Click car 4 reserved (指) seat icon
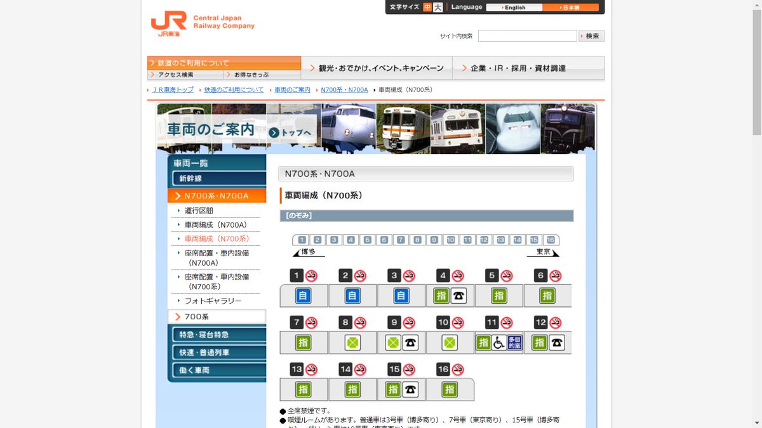This screenshot has width=762, height=428. click(x=441, y=295)
